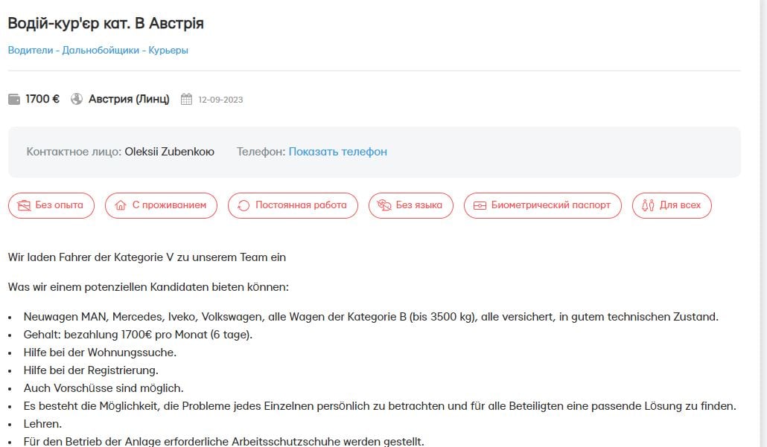This screenshot has width=767, height=447.
Task: Open the Водители - Дальнобойщики - Курьеры category link
Action: [98, 51]
